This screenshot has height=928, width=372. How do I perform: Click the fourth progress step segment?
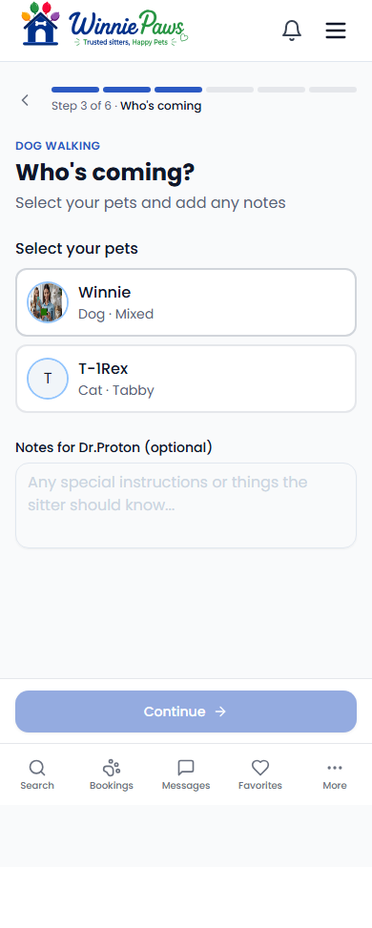pyautogui.click(x=230, y=90)
